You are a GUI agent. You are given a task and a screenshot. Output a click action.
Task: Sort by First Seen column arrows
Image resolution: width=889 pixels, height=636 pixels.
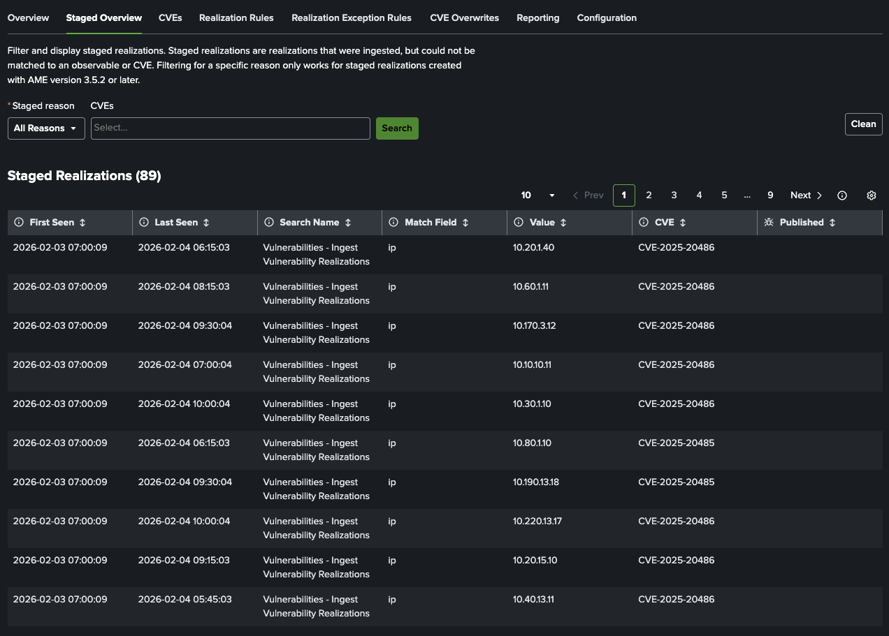82,223
